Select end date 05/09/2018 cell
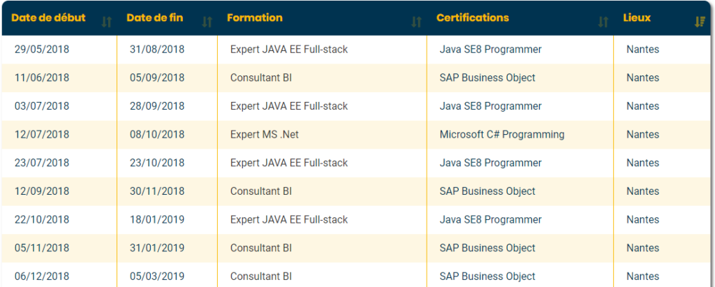 (x=157, y=78)
